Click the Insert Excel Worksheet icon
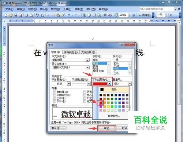Screen dimensions: 183x142 point(99,15)
